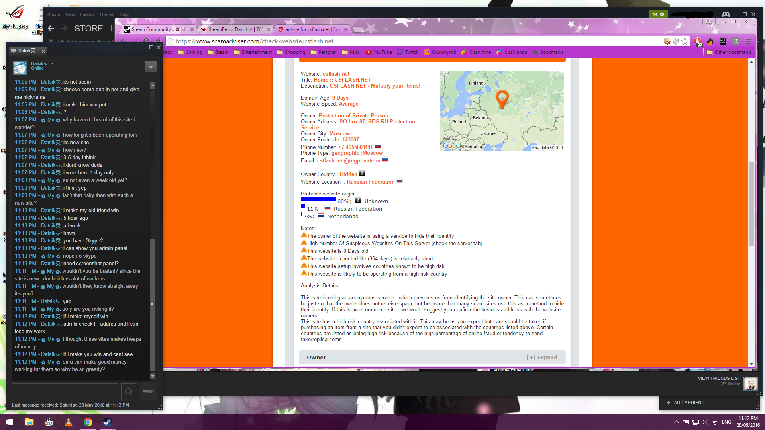Open the chat options dropdown arrow
The width and height of the screenshot is (765, 430).
click(x=151, y=66)
